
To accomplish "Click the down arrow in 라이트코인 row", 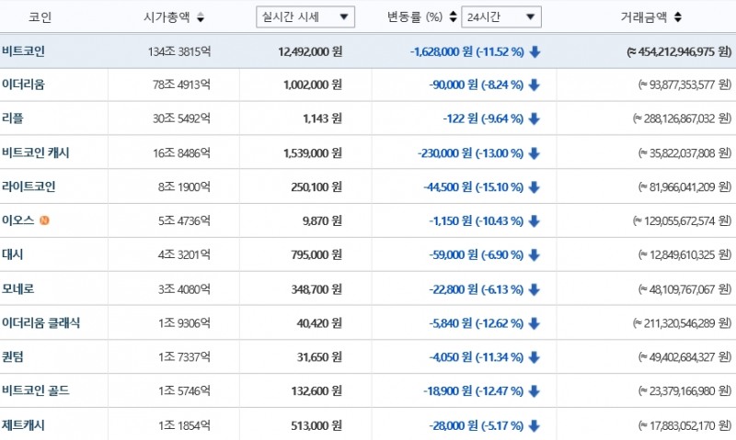I will pyautogui.click(x=535, y=187).
